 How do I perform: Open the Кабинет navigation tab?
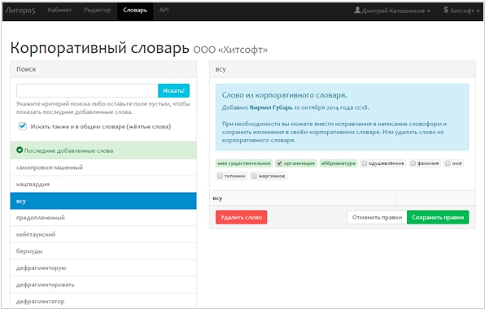pos(59,11)
